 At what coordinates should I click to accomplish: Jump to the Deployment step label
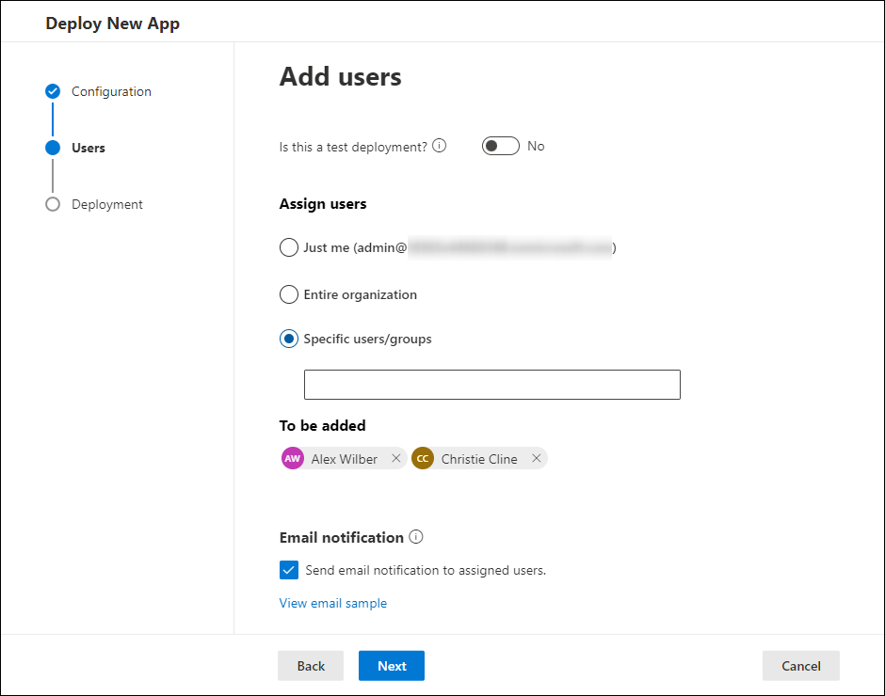tap(107, 204)
